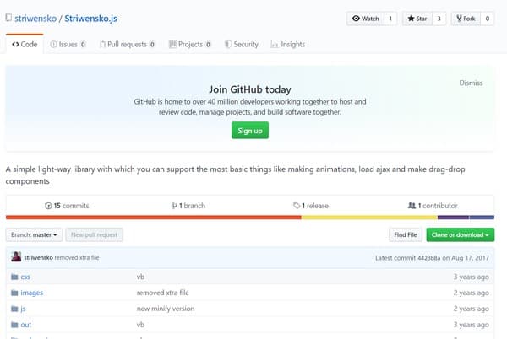Screen dimensions: 507x339
Task: Expand the Branch: master dropdown
Action: tap(34, 234)
